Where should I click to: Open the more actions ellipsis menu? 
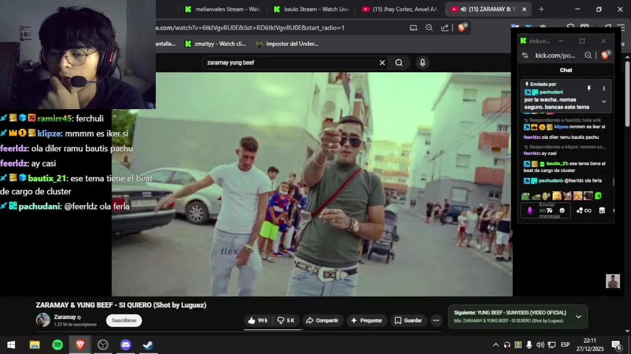tap(436, 321)
